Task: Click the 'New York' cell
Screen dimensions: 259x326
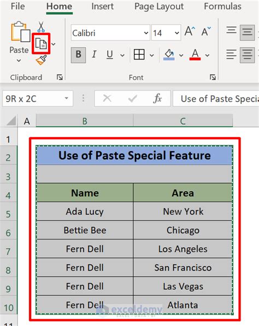Action: click(x=183, y=211)
